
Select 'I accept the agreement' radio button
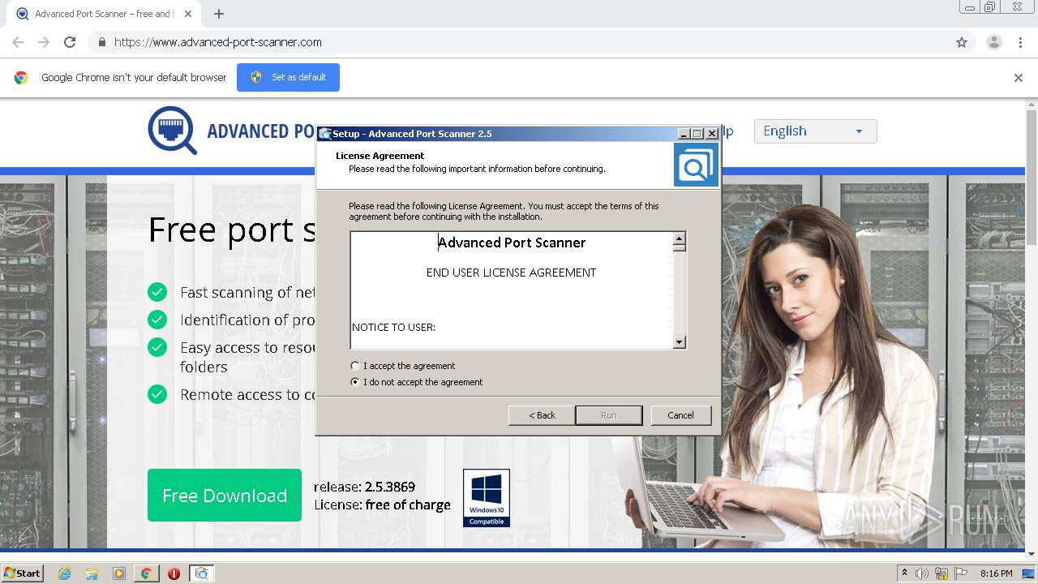pos(355,366)
